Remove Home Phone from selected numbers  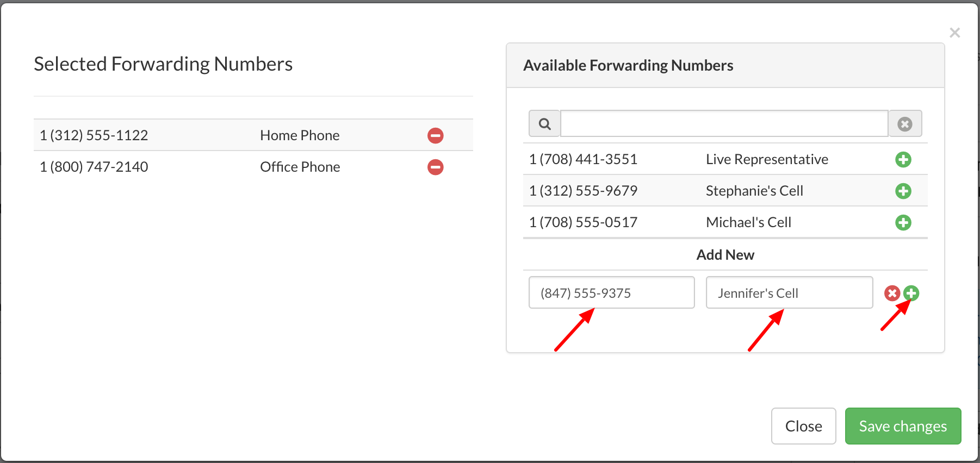click(435, 135)
